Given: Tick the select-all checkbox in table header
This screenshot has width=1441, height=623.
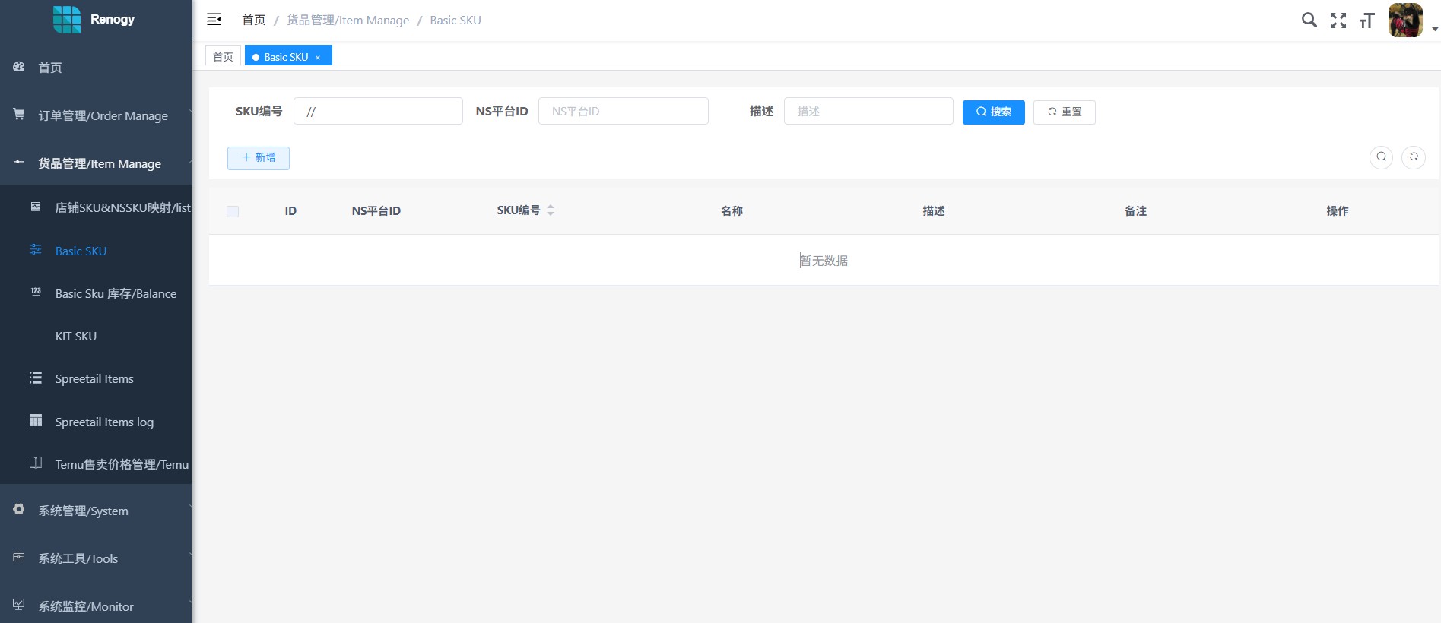Looking at the screenshot, I should (233, 211).
